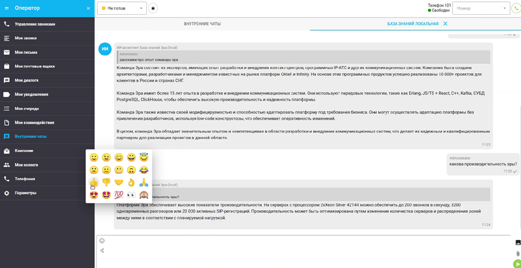This screenshot has width=521, height=268.
Task: Open Телефония section
Action: 47,178
